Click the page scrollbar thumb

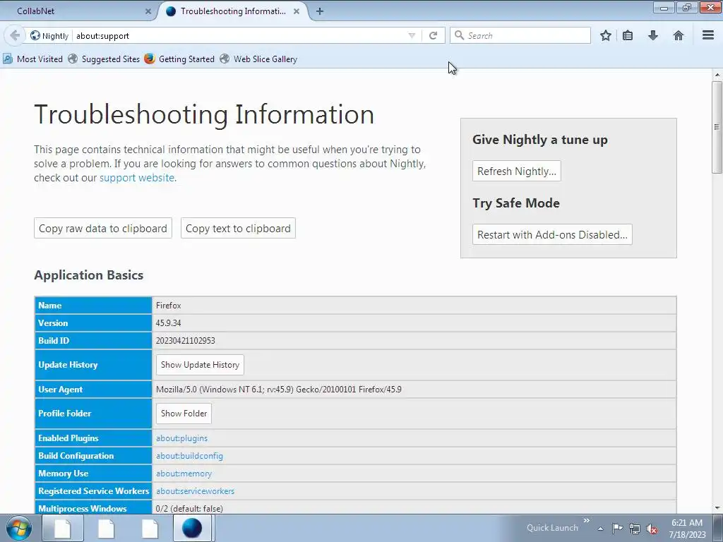(717, 127)
